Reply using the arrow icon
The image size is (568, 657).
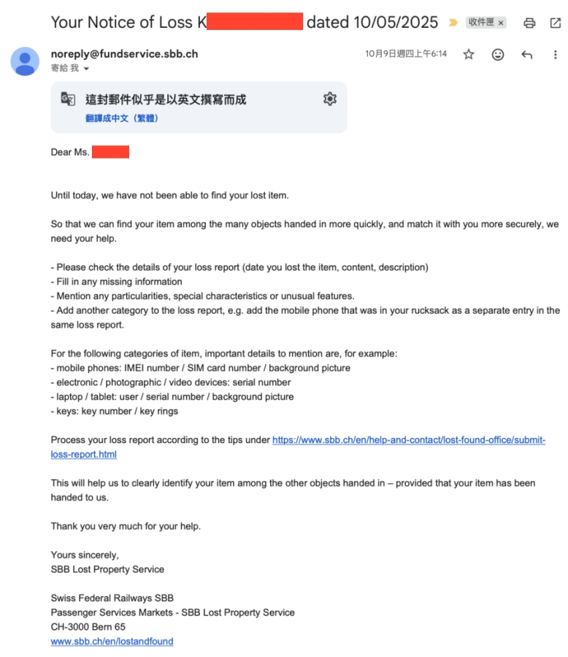[x=526, y=55]
